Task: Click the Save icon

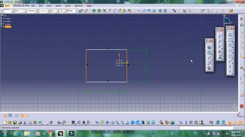Action: tap(15, 123)
